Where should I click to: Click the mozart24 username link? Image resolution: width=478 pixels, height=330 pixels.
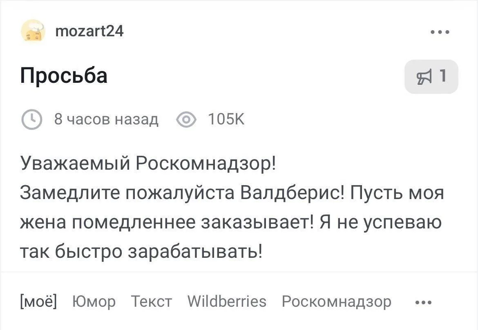pos(89,31)
